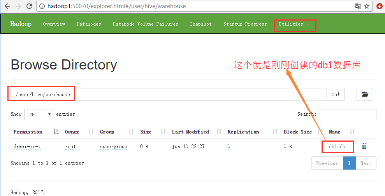The image size is (385, 196).
Task: Sort by Owner column sort arrows
Action: tap(91, 132)
